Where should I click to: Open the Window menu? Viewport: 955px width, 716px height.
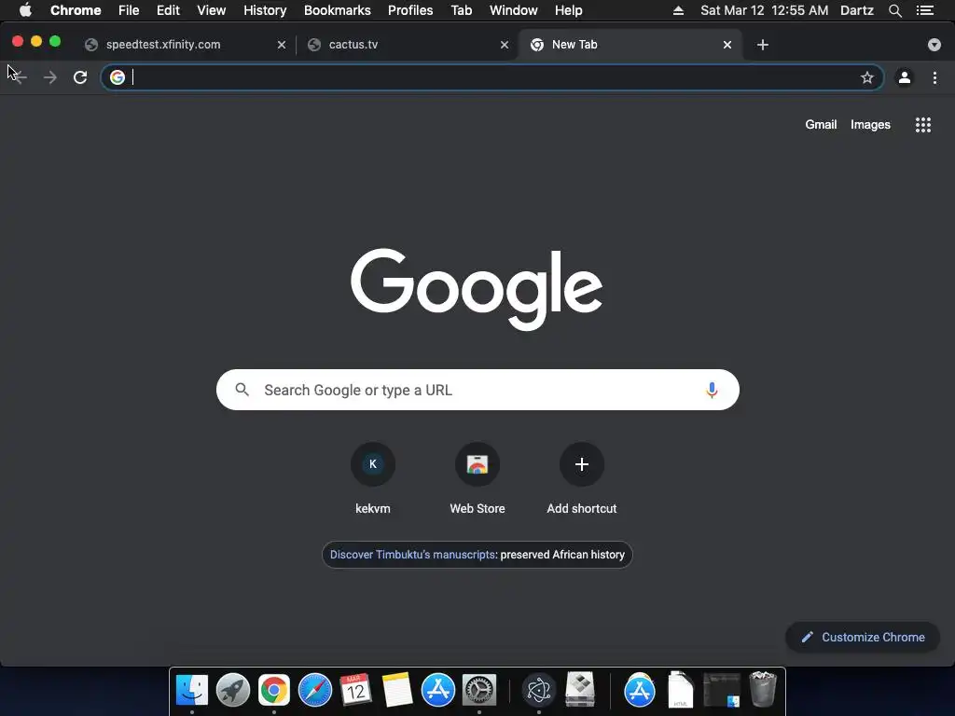(x=514, y=10)
